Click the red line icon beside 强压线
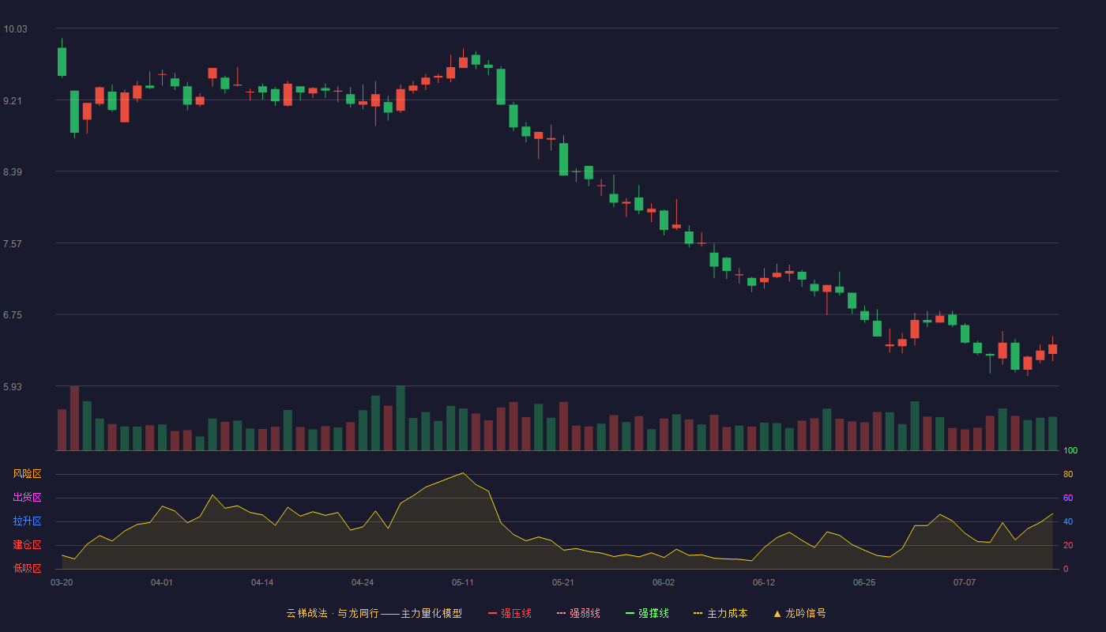This screenshot has width=1106, height=632. pos(492,613)
